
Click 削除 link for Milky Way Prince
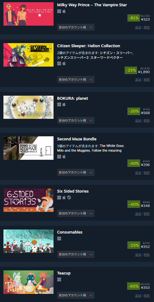click(x=147, y=28)
